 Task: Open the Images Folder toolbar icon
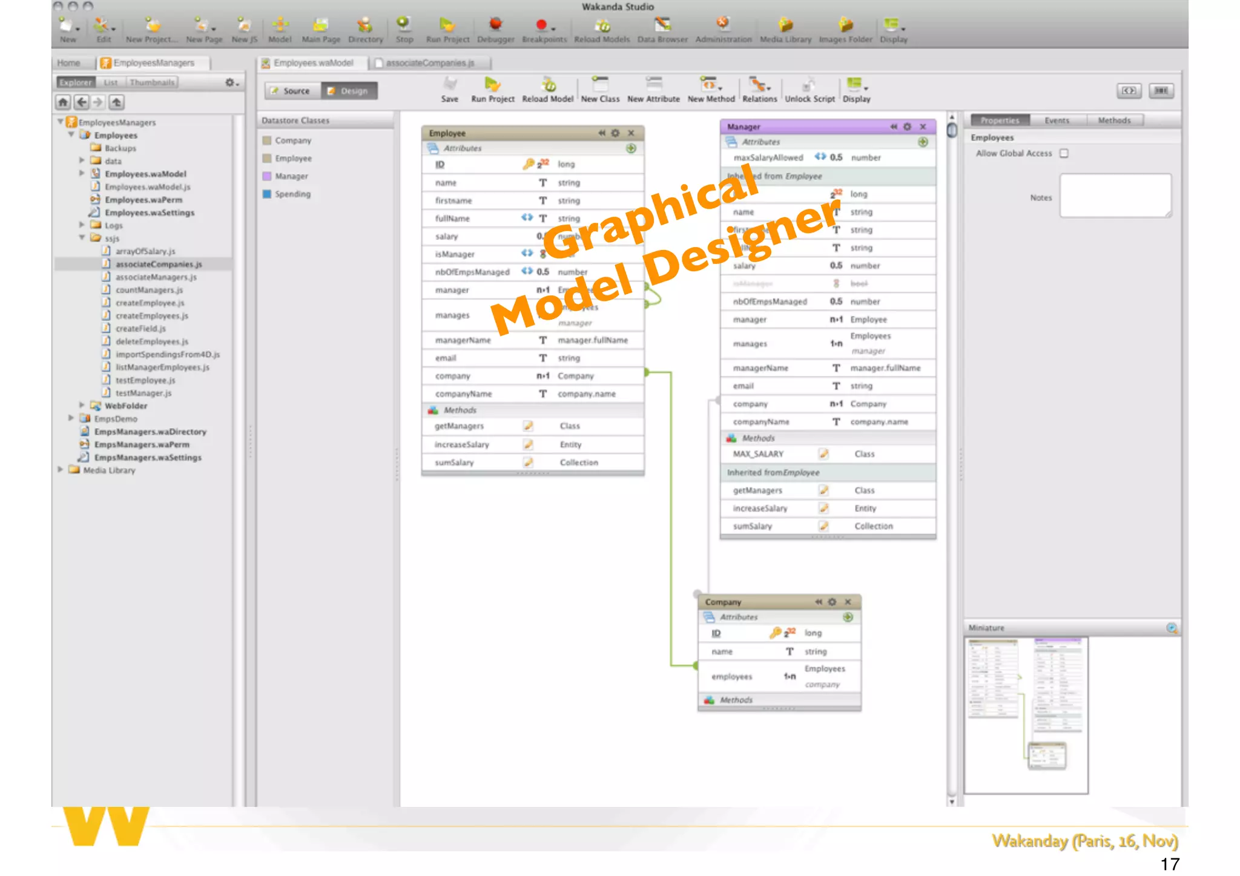[845, 25]
